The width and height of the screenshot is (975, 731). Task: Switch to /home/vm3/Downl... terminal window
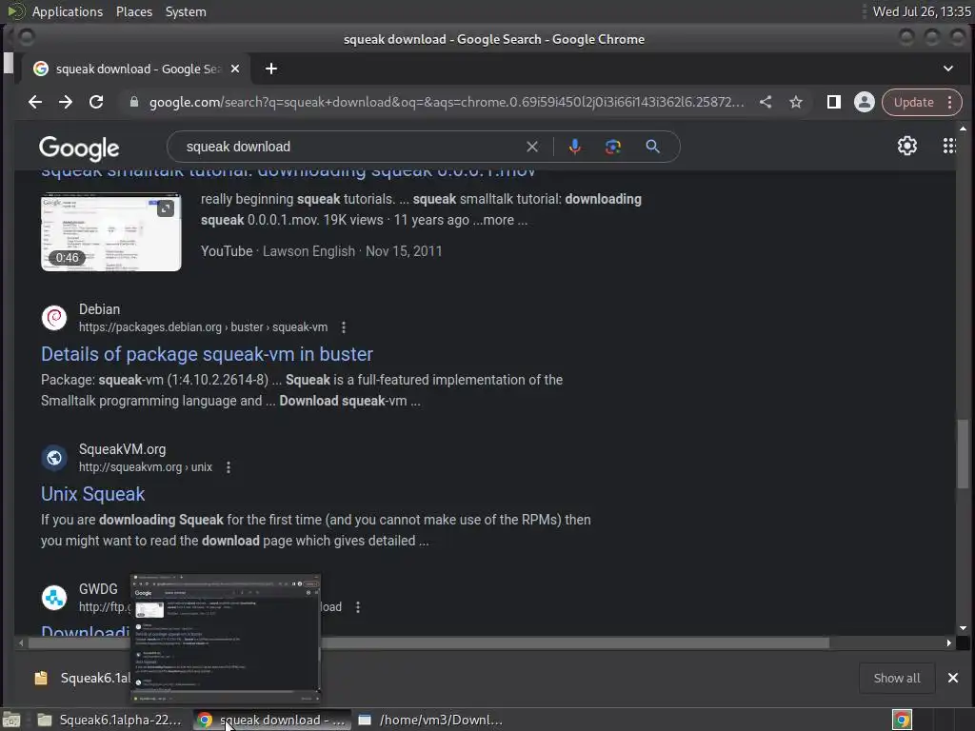430,720
